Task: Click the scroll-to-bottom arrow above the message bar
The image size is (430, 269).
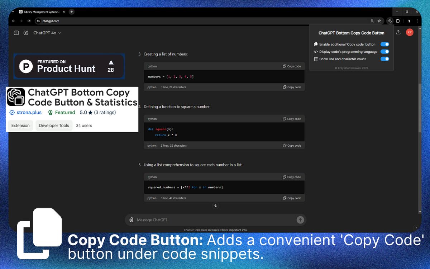Action: coord(216,206)
